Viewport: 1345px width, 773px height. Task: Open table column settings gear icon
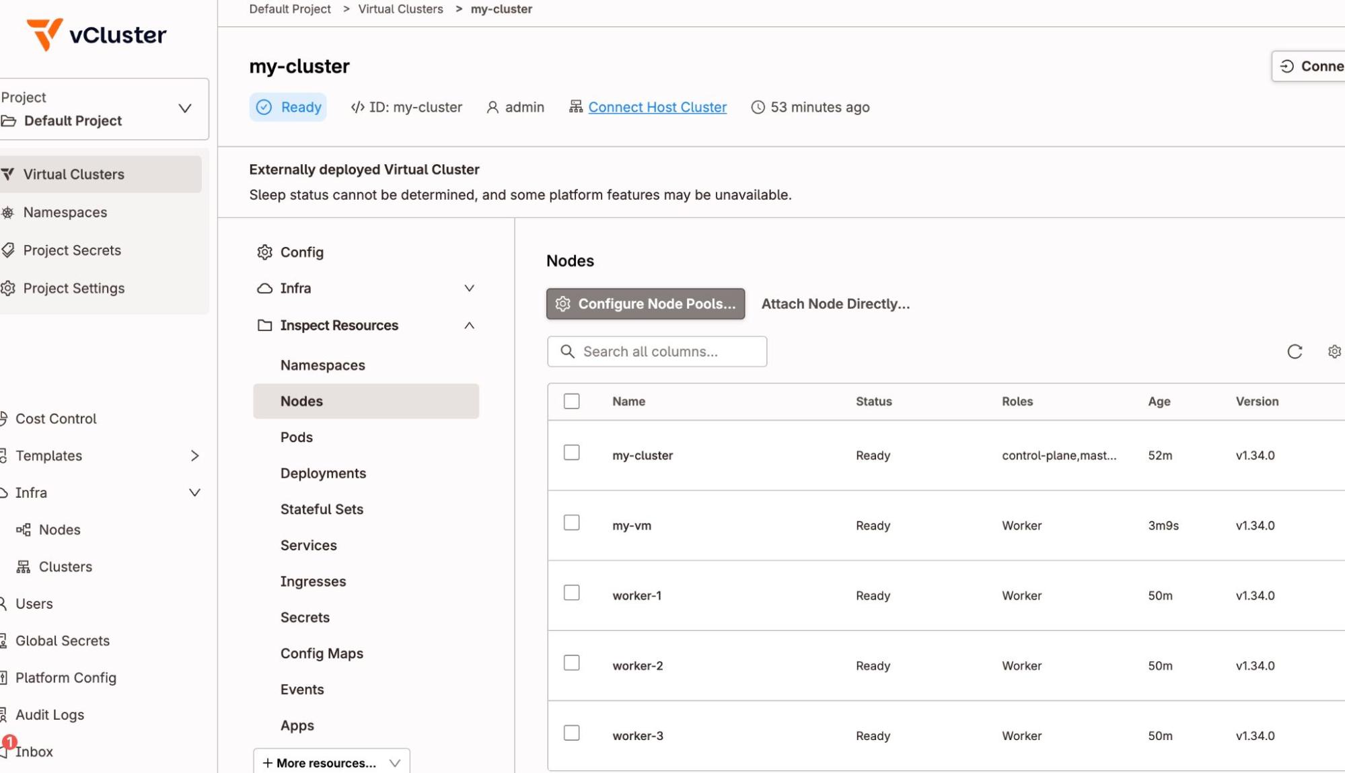1334,351
